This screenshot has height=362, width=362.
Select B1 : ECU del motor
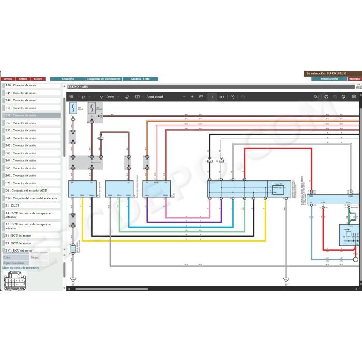tap(32, 236)
